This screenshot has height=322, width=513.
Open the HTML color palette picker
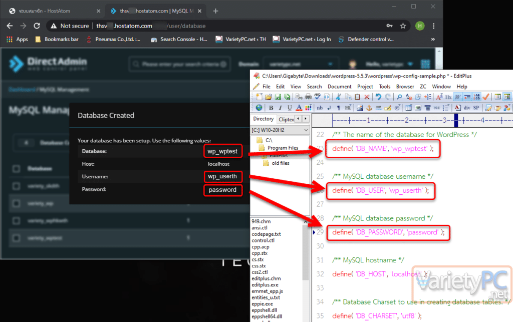click(x=308, y=108)
